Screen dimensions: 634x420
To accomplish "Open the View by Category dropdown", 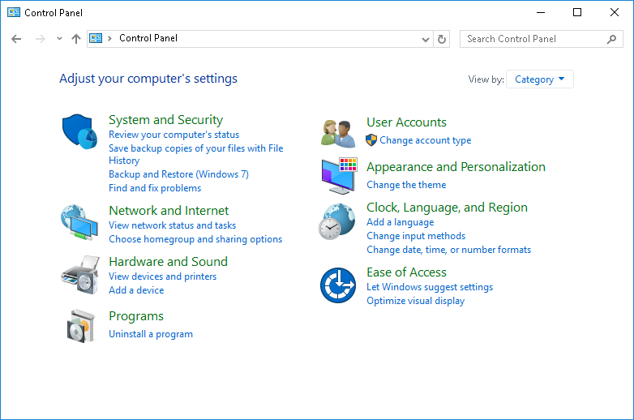I will pyautogui.click(x=540, y=79).
